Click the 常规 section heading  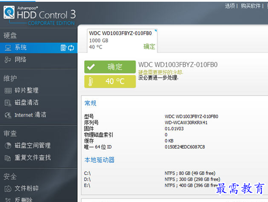pyautogui.click(x=91, y=103)
